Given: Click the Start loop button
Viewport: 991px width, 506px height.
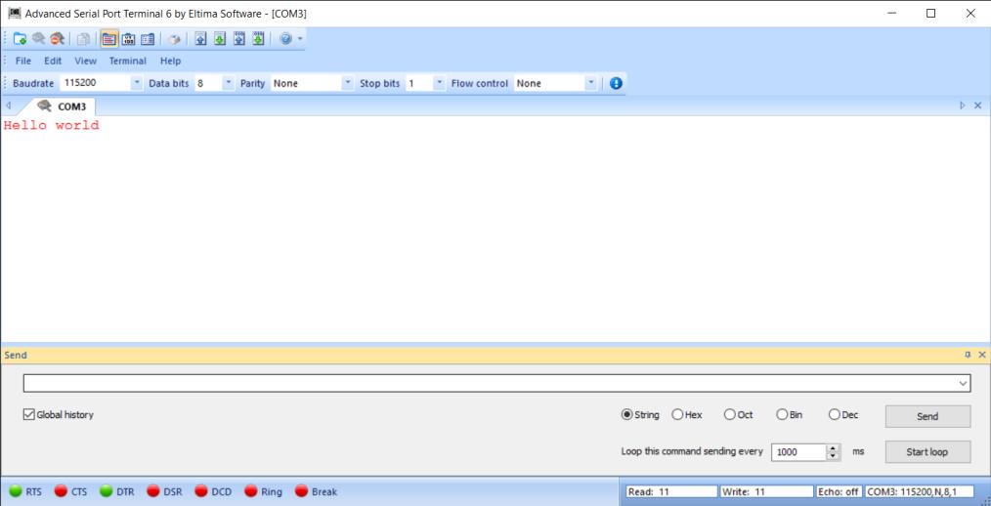Looking at the screenshot, I should click(x=927, y=451).
